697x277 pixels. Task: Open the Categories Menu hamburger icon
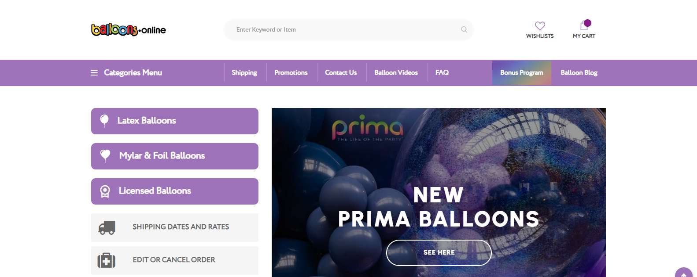click(x=94, y=73)
